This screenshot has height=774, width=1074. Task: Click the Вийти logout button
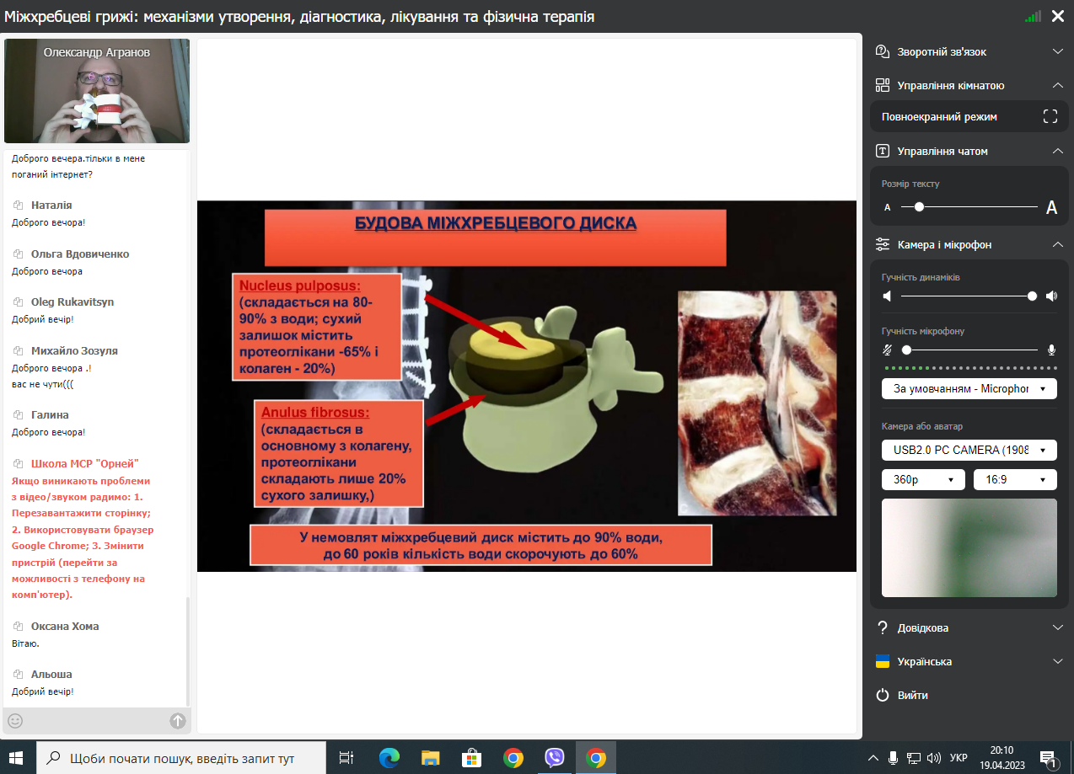tap(912, 696)
